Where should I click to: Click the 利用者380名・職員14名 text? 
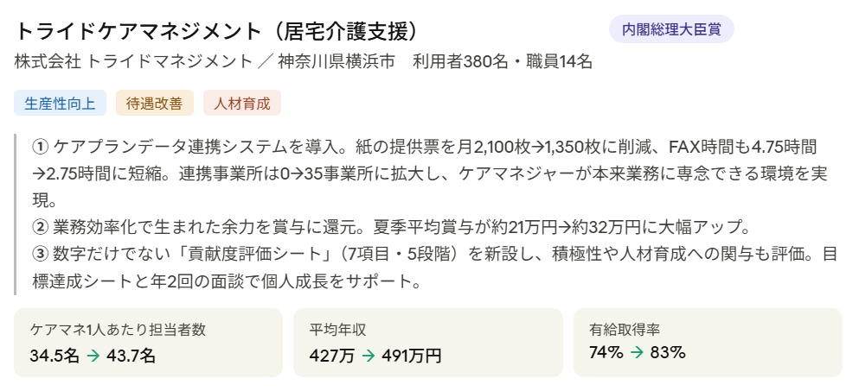point(503,62)
